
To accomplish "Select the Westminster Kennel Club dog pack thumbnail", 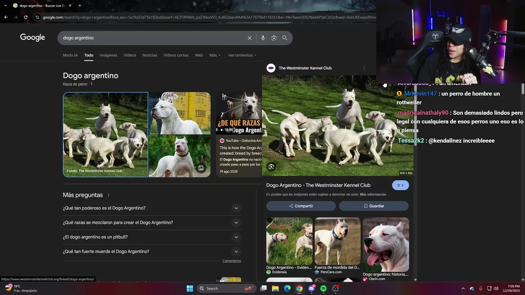I will 105,135.
